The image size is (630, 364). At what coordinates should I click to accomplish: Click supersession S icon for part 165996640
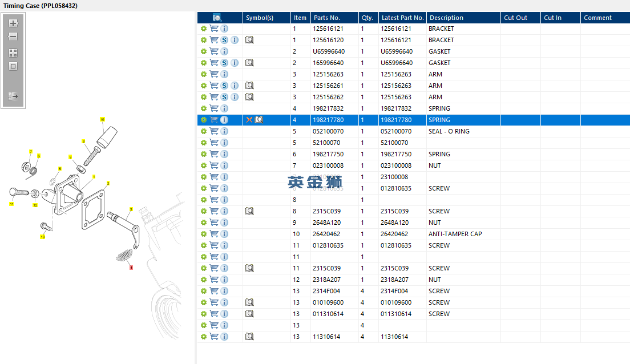(x=224, y=63)
